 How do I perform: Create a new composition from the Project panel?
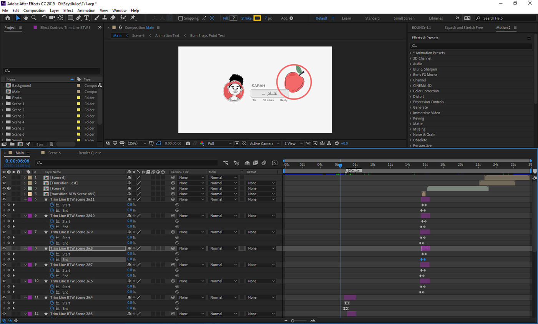(21, 144)
